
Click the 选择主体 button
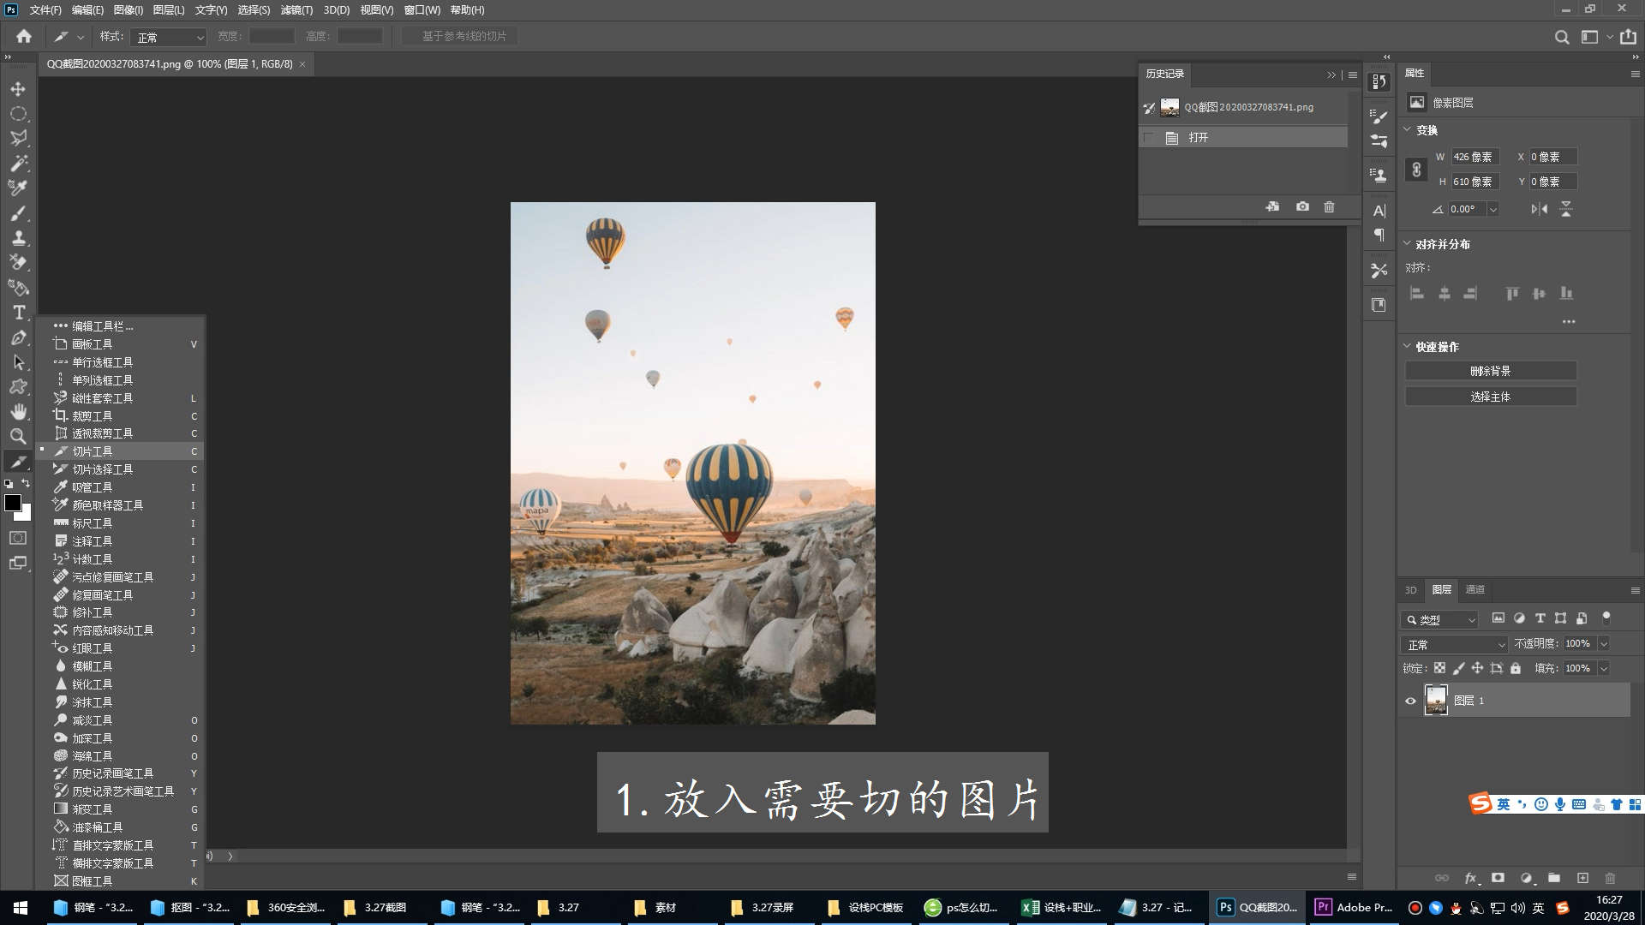pyautogui.click(x=1491, y=397)
